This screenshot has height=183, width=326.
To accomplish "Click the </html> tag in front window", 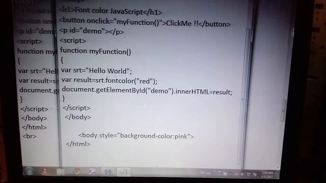I will coord(78,144).
